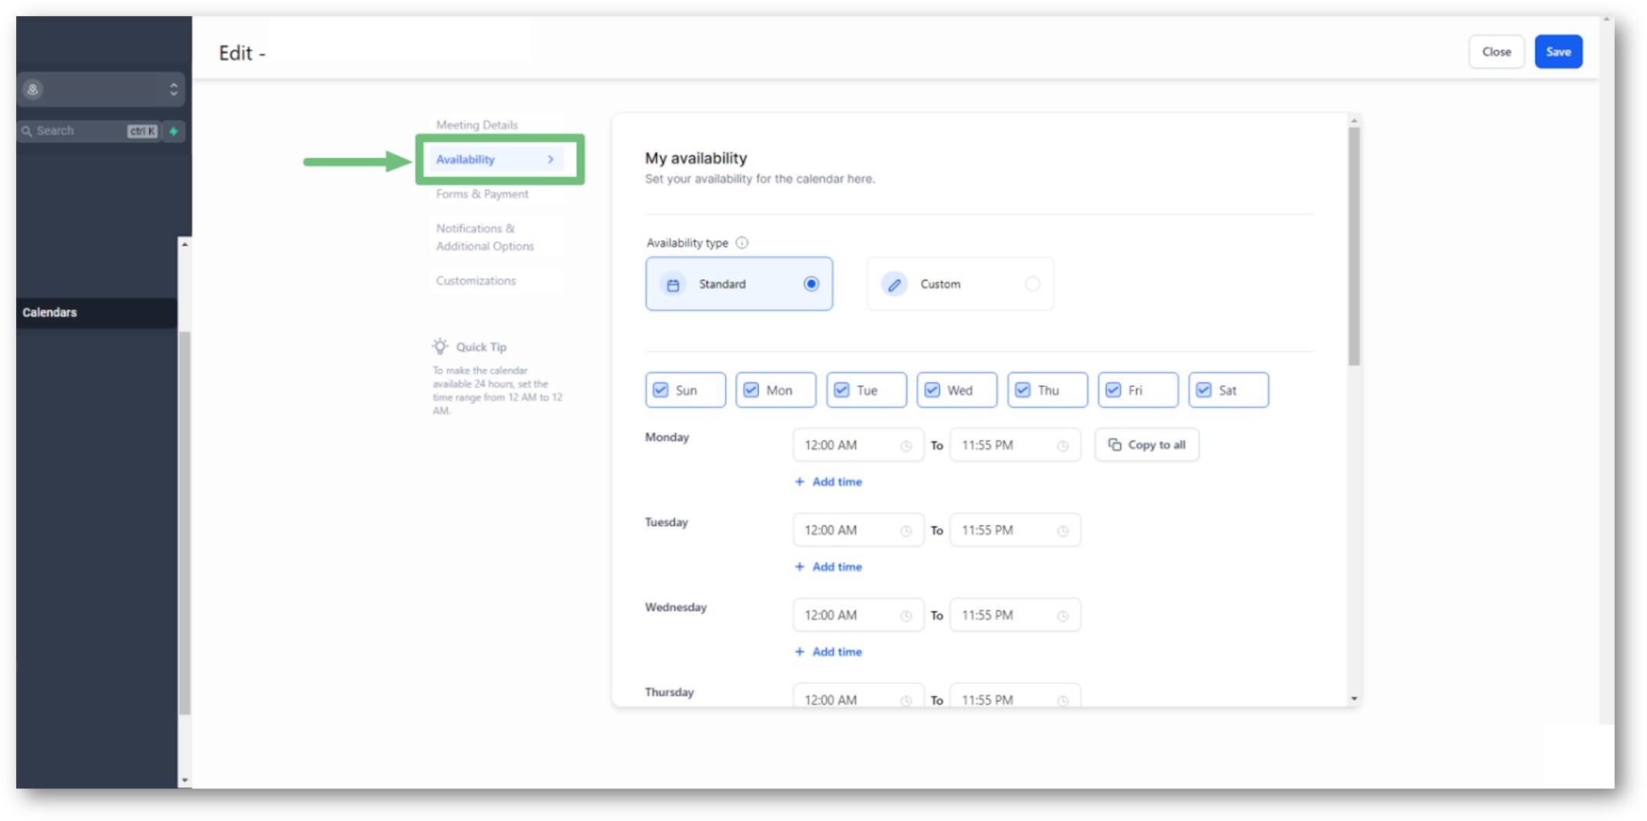The width and height of the screenshot is (1647, 821).
Task: Open Tuesday end time 11:55 PM field
Action: point(1014,530)
